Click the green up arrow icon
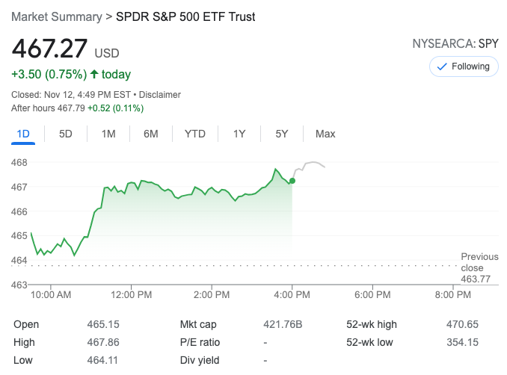This screenshot has height=375, width=507. (x=94, y=74)
